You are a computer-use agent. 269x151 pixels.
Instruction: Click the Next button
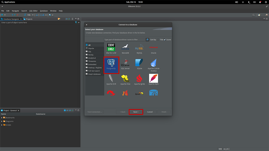136,112
